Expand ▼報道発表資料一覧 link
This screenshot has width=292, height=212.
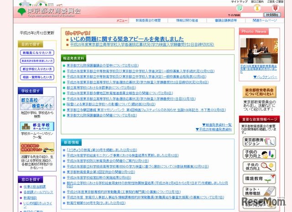click(x=217, y=125)
